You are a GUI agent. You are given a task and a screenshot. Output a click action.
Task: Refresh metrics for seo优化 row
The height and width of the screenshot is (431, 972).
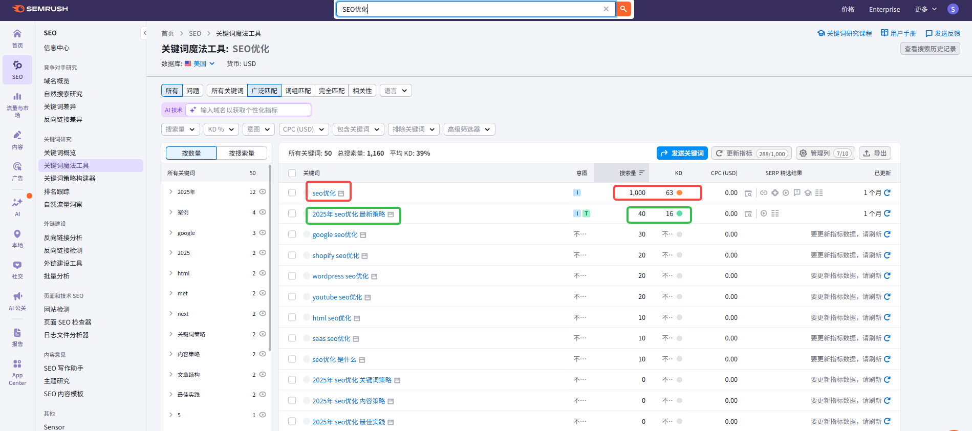click(x=887, y=193)
